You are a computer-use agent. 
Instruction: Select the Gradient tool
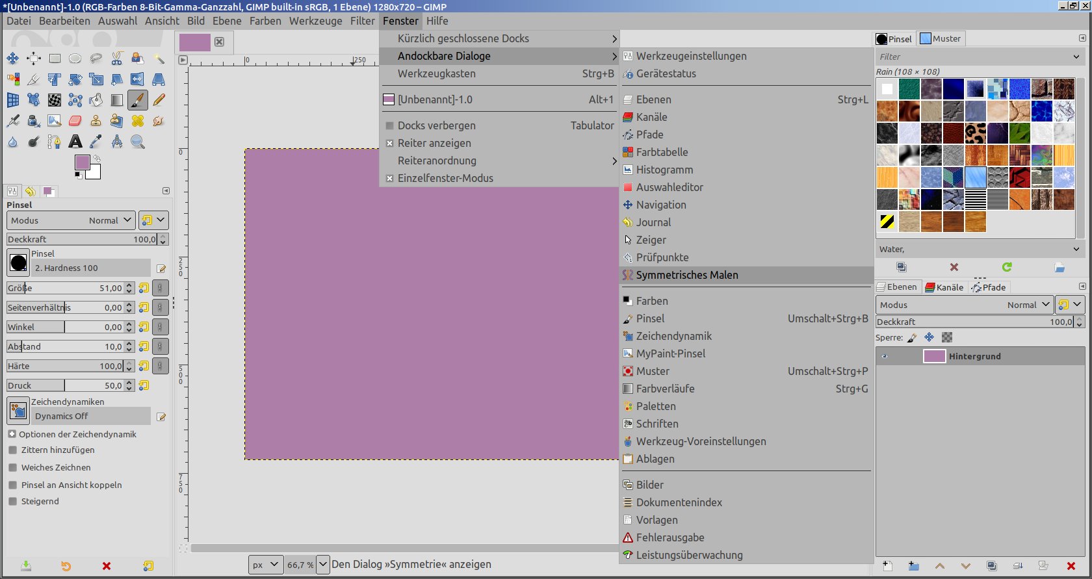point(117,100)
